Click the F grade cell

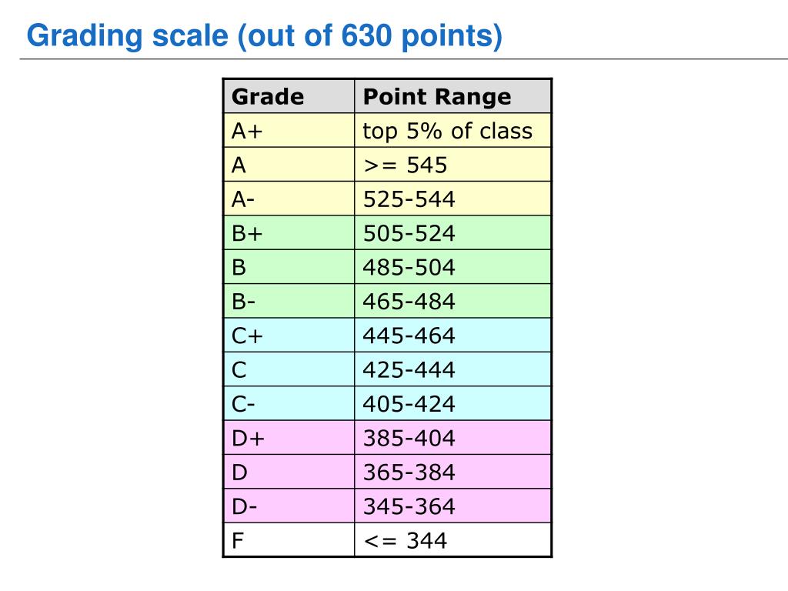289,539
